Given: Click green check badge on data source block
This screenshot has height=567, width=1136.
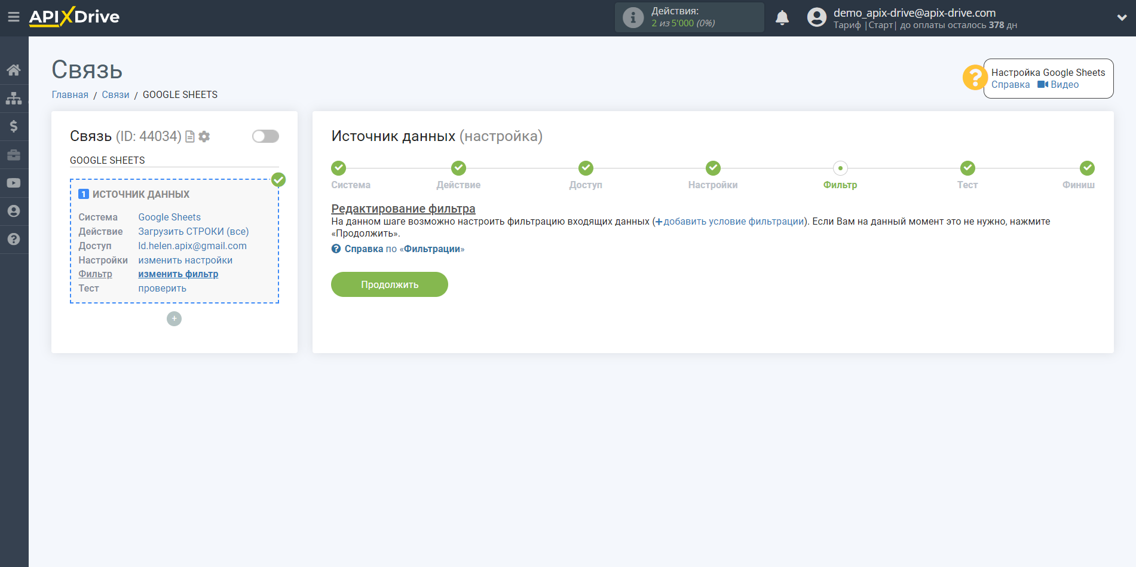Looking at the screenshot, I should point(278,180).
